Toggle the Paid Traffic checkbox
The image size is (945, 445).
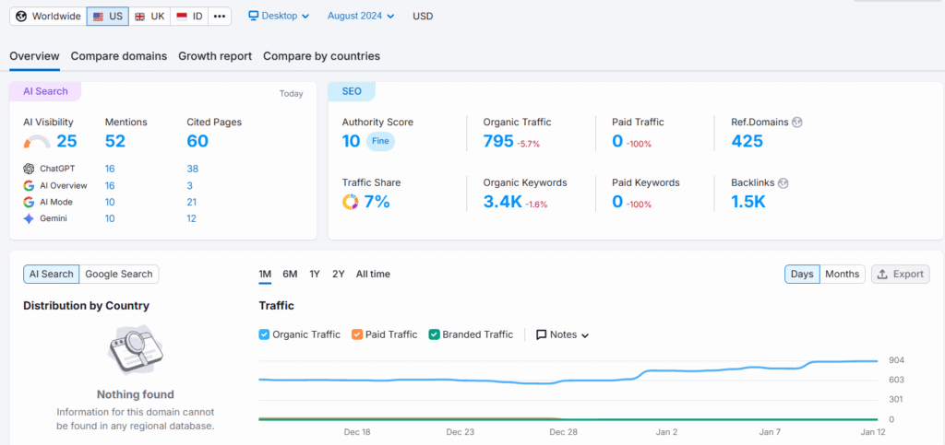[x=357, y=334]
